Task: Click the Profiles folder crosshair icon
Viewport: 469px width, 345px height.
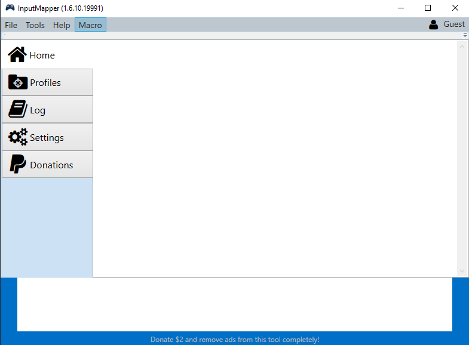Action: point(18,82)
